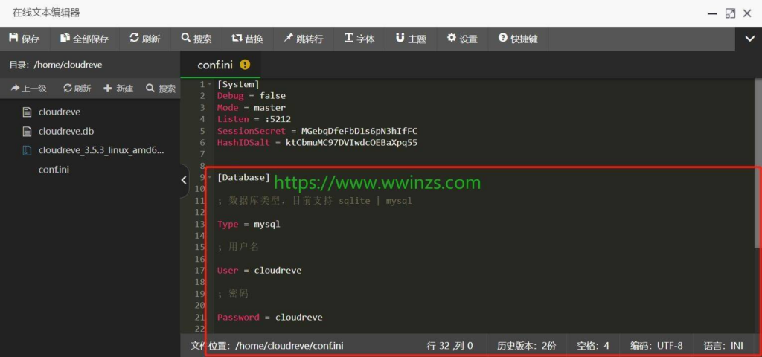Viewport: 762px width, 357px height.
Task: Select cloudreve_3.5.3_linux_amd6... archive file
Action: pos(101,150)
